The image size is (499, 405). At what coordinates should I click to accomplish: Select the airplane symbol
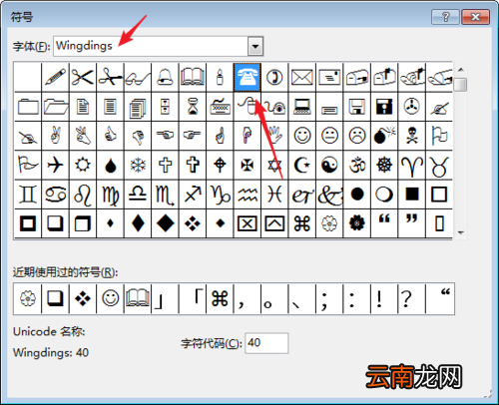click(x=55, y=165)
